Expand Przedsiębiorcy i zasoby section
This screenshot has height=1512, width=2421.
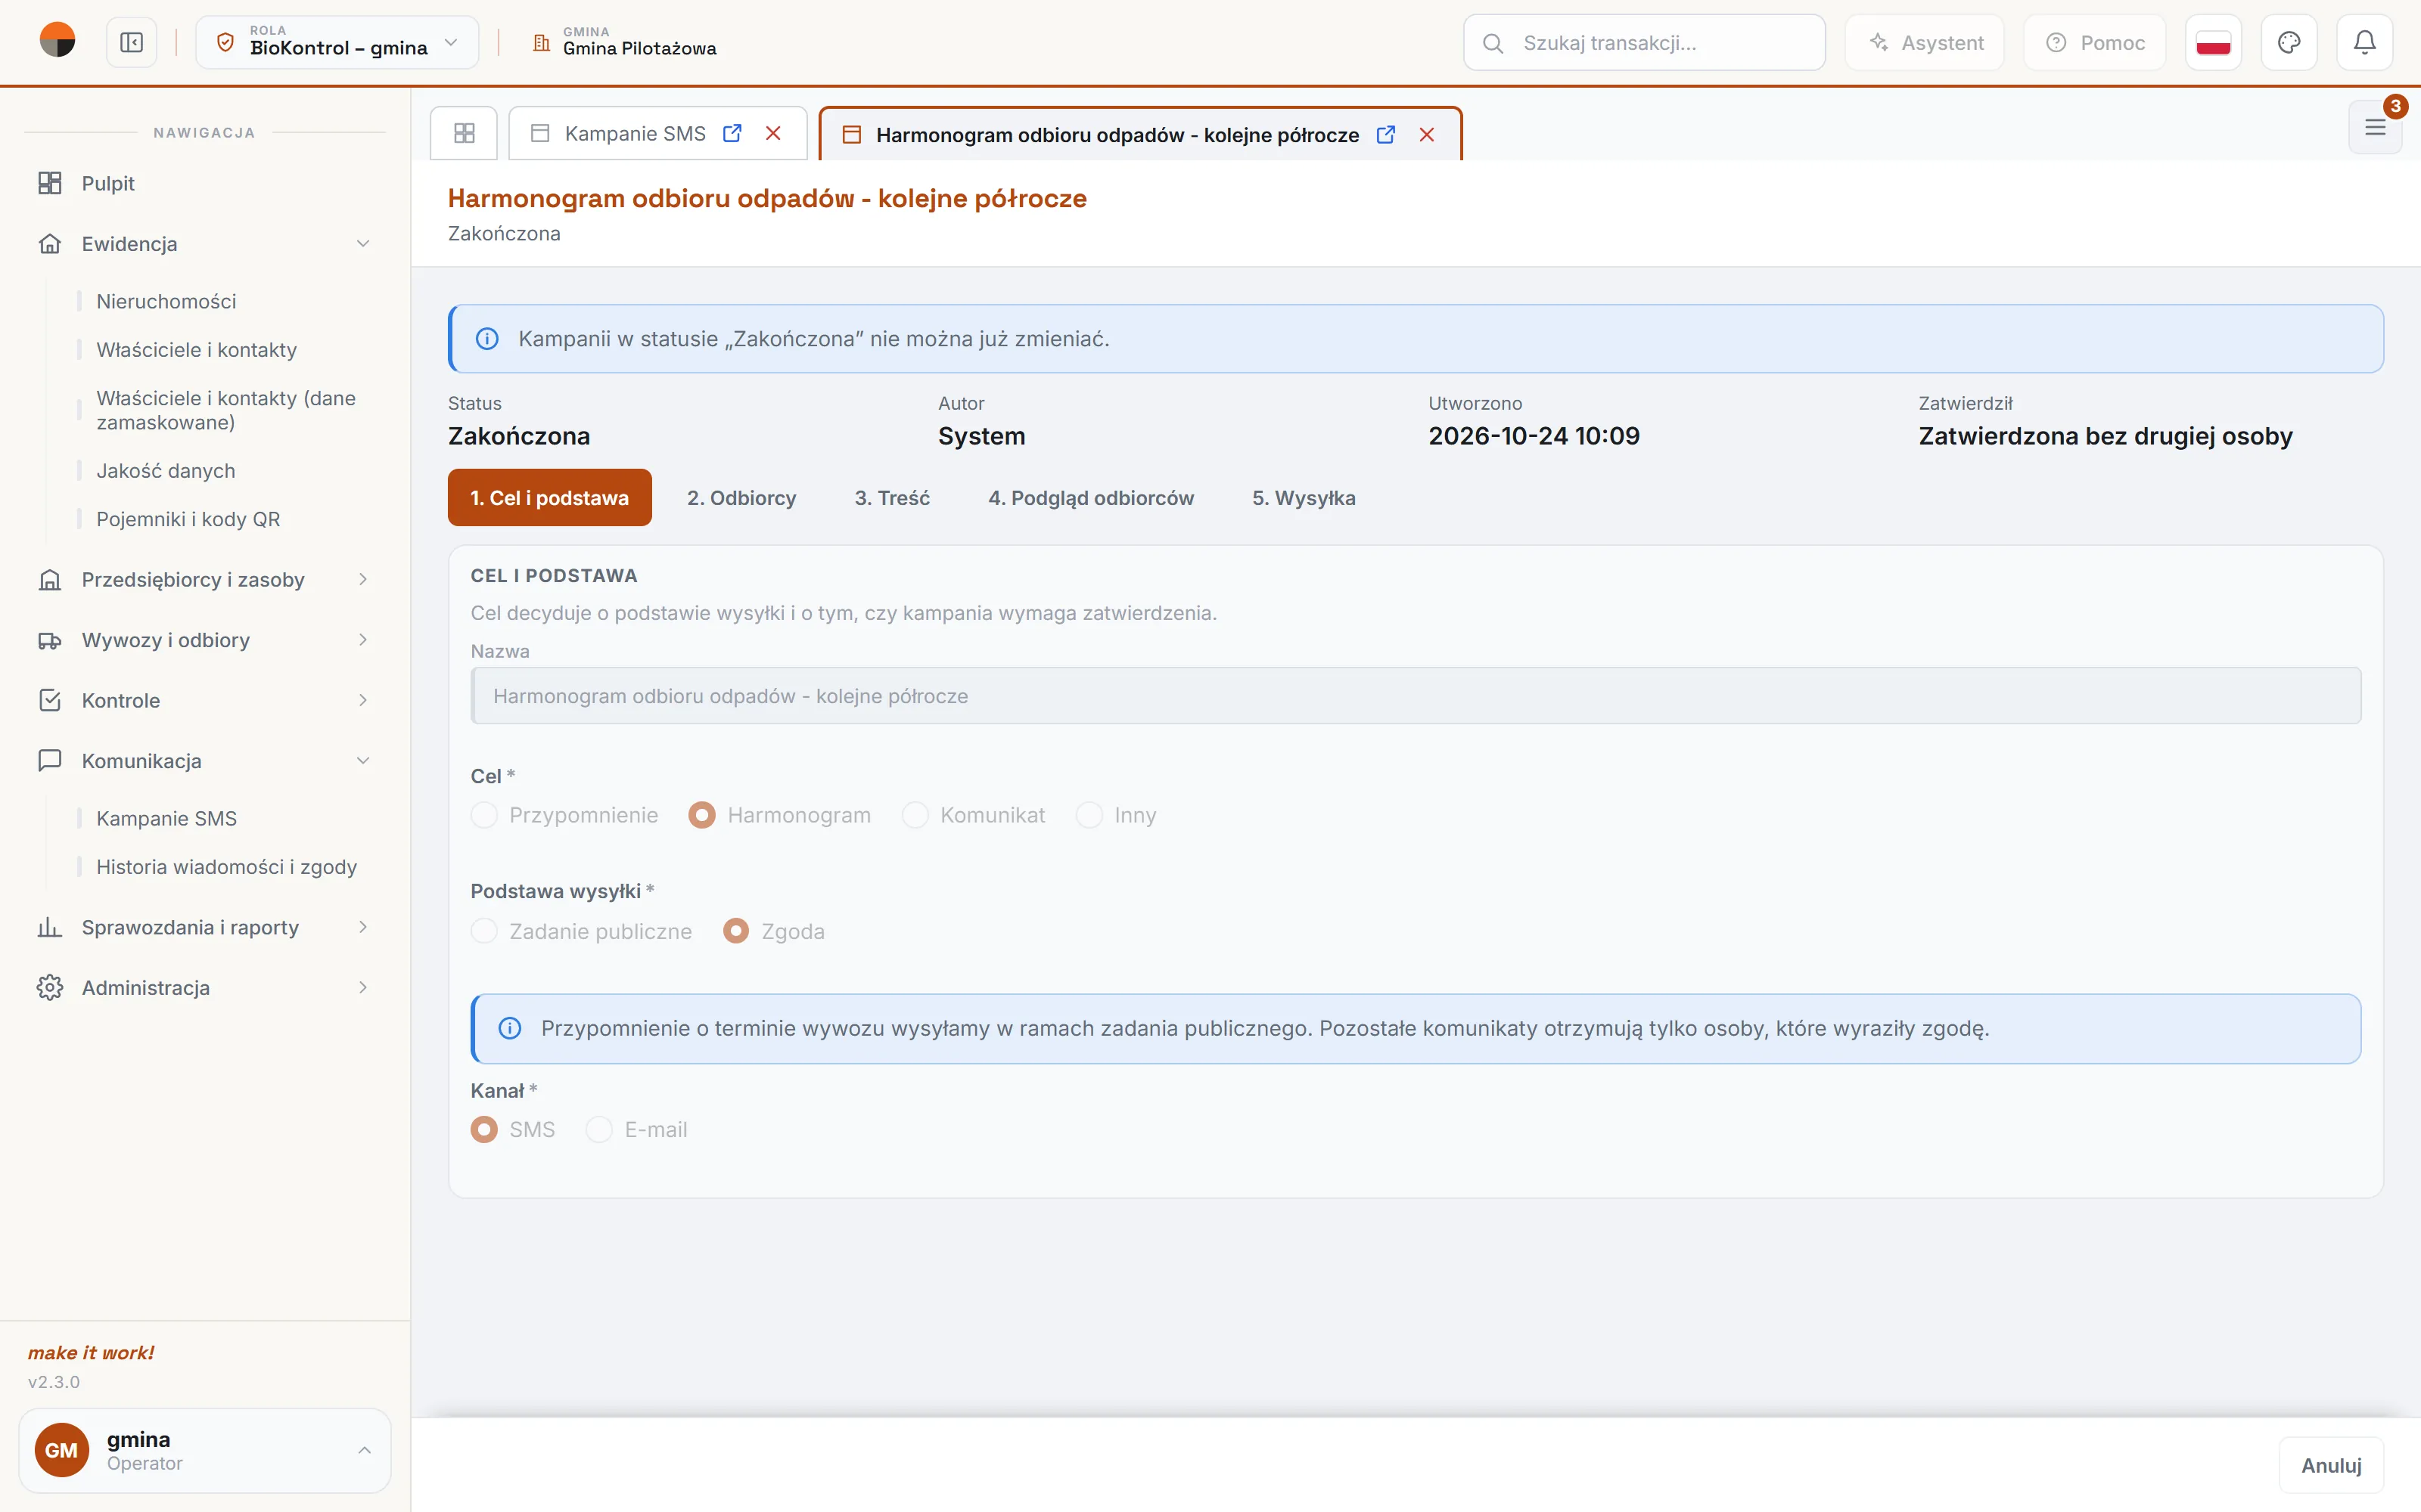pos(363,579)
